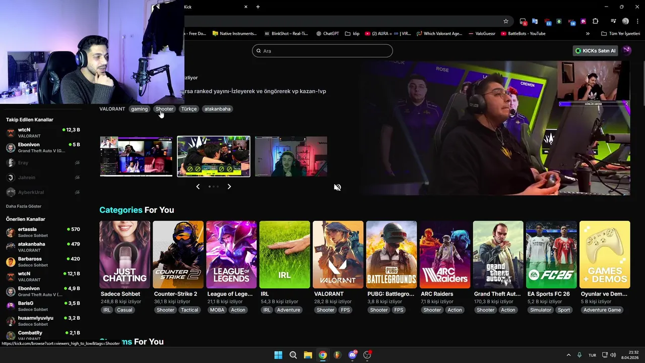Advance featured carousel with right arrow
The image size is (645, 363).
[229, 187]
